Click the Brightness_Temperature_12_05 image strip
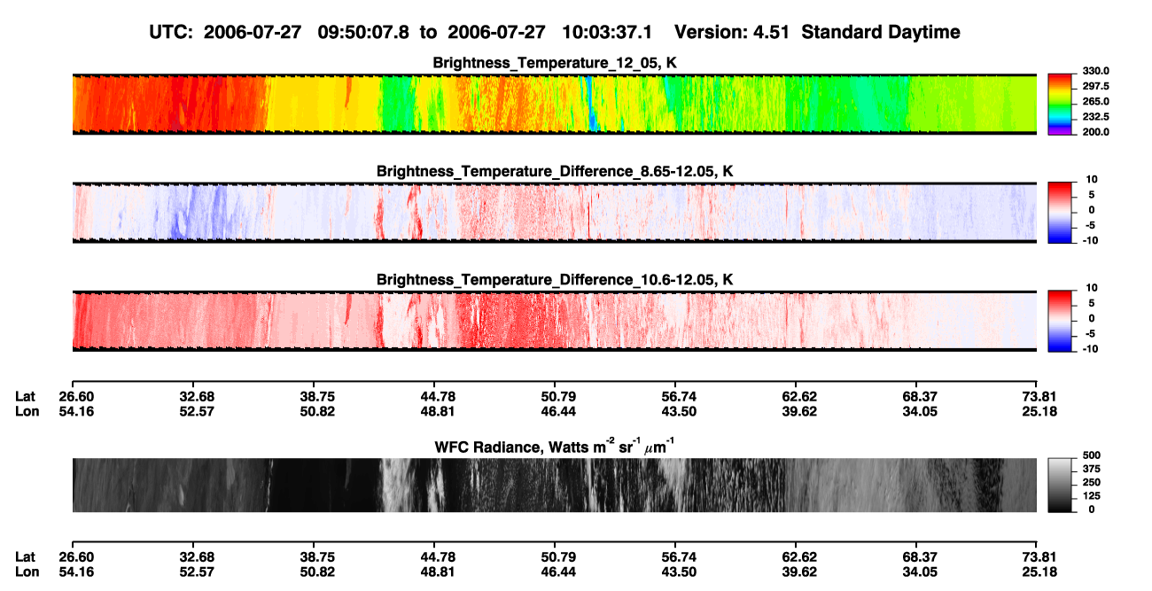This screenshot has width=1152, height=591. point(555,105)
